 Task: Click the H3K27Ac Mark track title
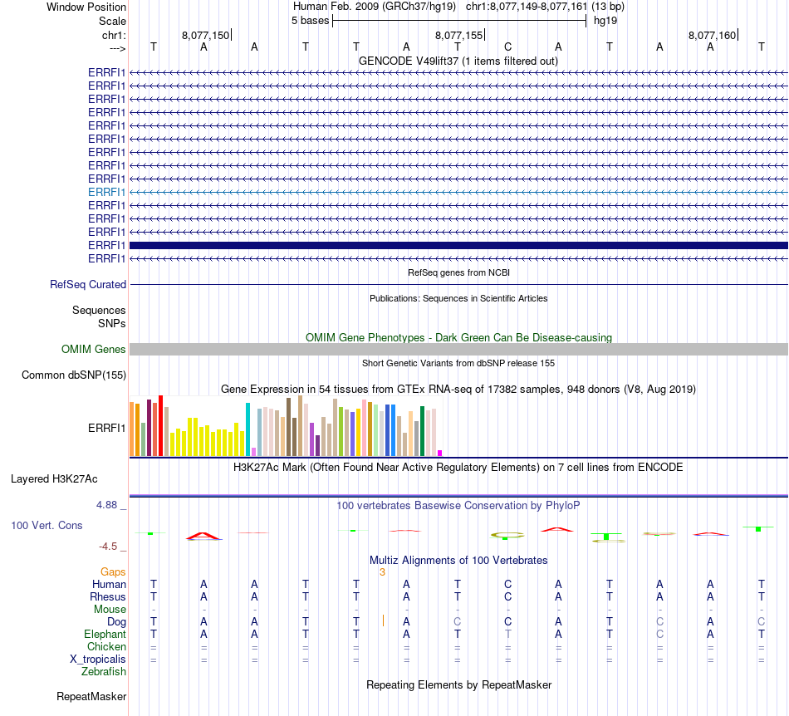pyautogui.click(x=458, y=467)
